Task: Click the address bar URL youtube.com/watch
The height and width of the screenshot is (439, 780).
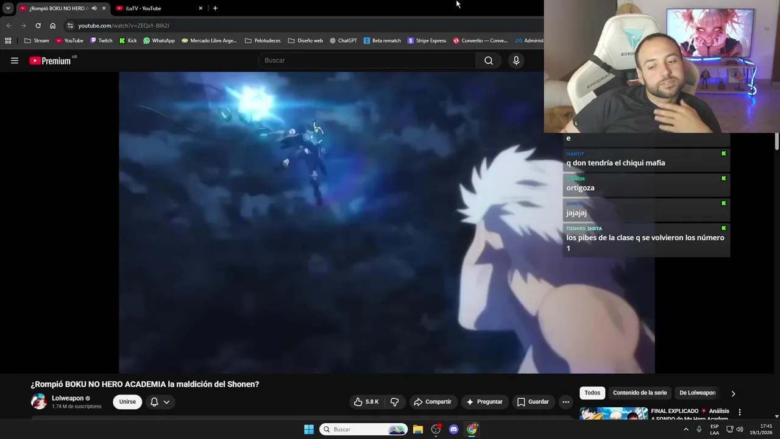Action: [x=124, y=26]
